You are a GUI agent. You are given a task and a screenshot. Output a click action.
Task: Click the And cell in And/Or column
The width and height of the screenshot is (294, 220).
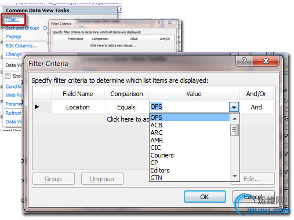point(256,107)
